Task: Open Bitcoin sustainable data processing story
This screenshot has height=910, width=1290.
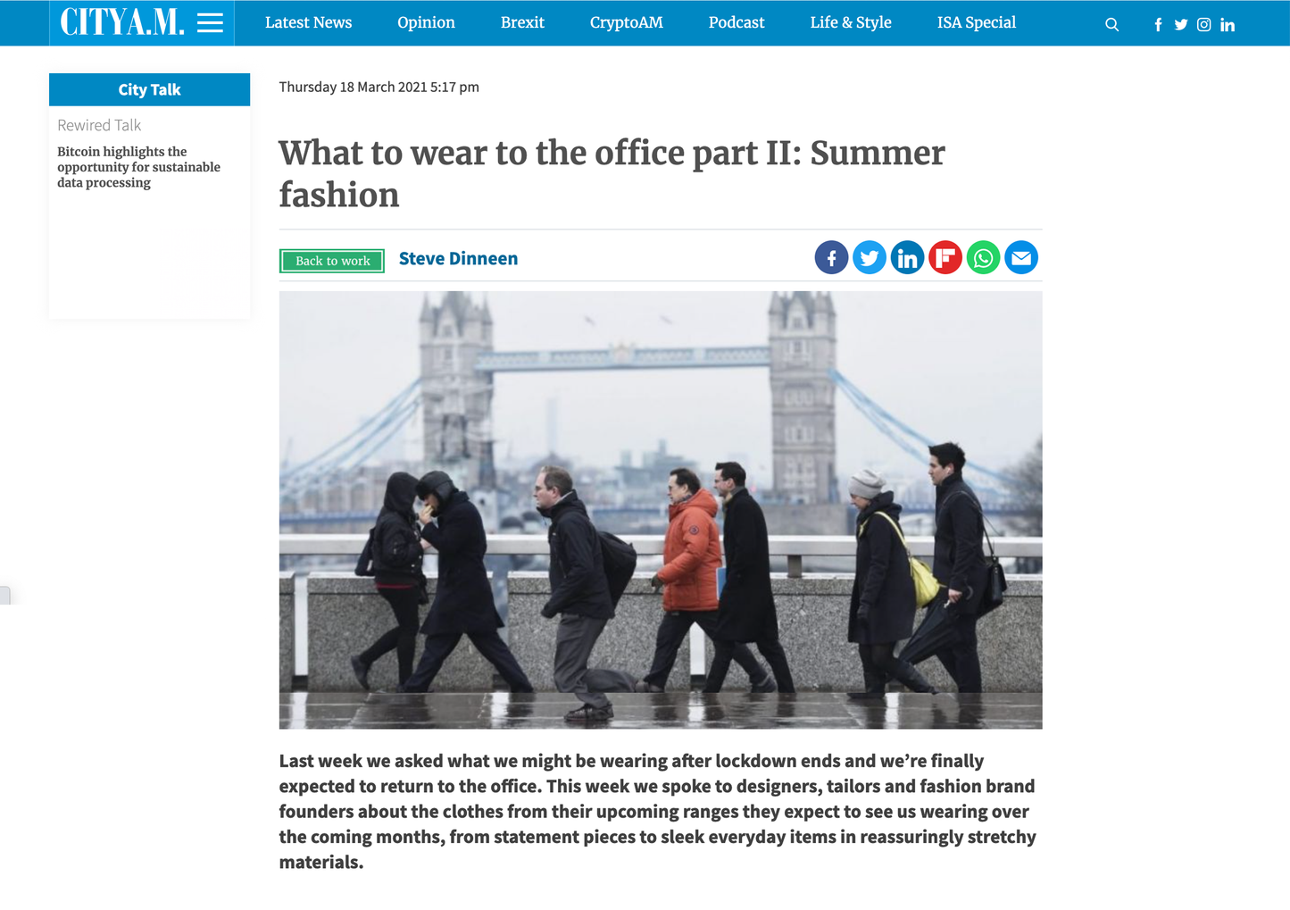Action: pyautogui.click(x=138, y=167)
